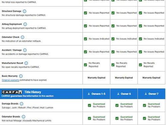This screenshot has height=125, width=166.
Task: Open the Original warranty link
Action: tap(11, 80)
